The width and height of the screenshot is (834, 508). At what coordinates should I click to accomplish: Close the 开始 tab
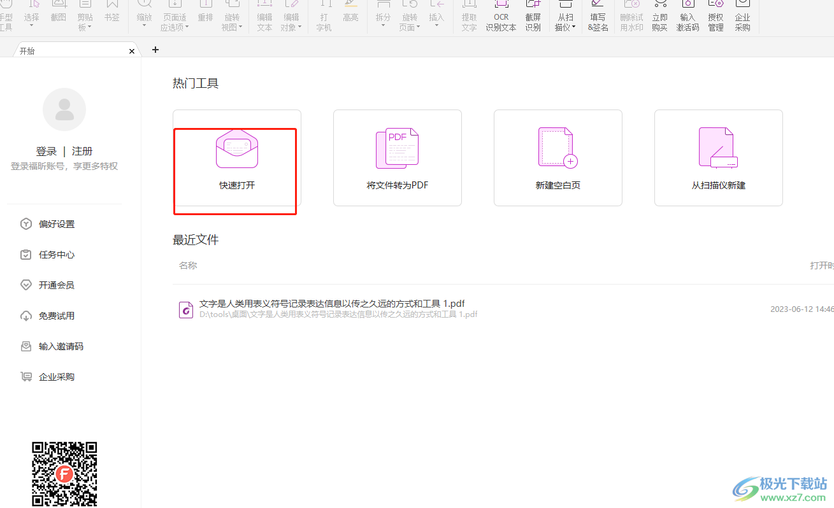coord(132,51)
